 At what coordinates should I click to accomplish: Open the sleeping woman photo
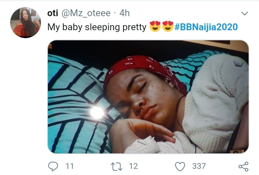pos(148,97)
